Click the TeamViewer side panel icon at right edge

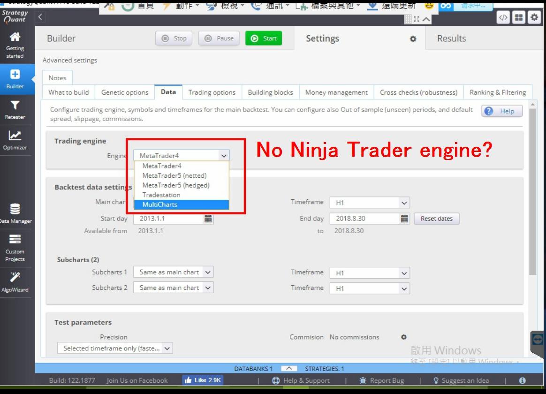[x=538, y=339]
